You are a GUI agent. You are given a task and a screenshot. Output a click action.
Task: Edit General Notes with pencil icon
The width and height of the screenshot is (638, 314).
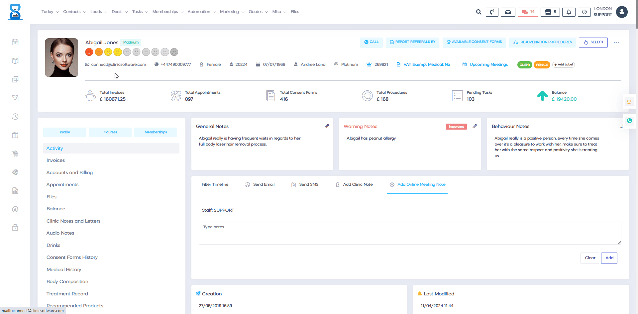327,126
